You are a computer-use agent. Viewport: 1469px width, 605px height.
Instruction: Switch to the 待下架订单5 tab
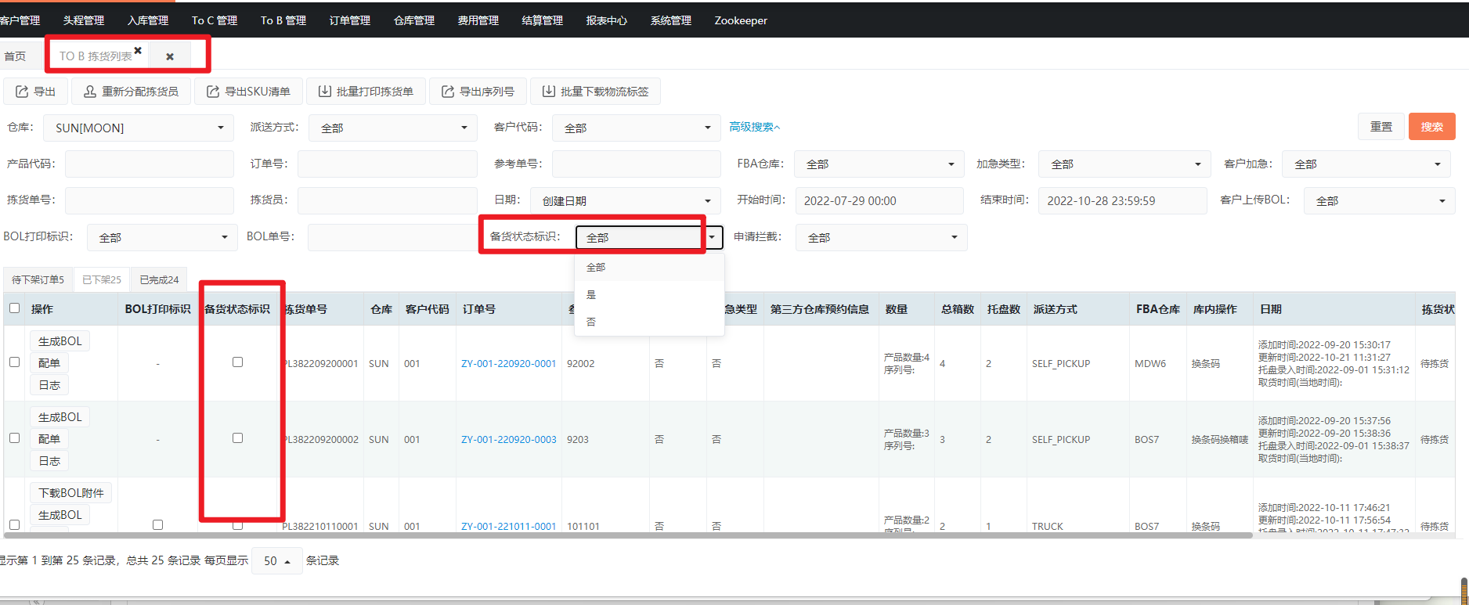click(38, 280)
